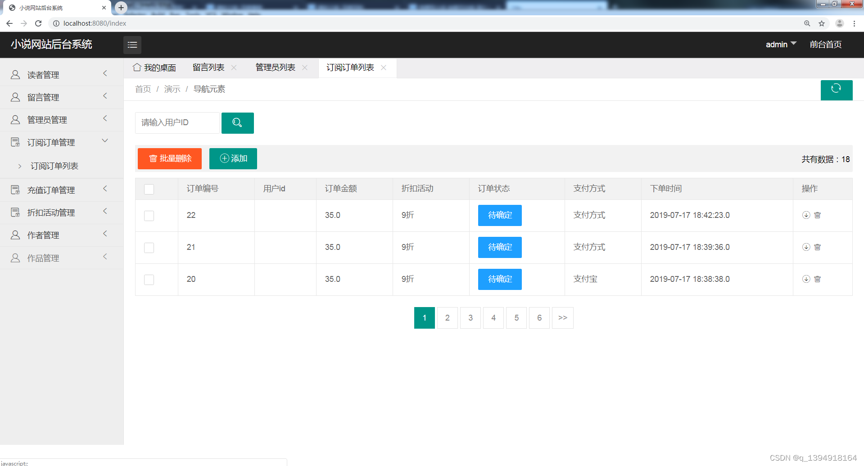Expand 读者管理 sidebar arrow
The width and height of the screenshot is (864, 466).
105,73
